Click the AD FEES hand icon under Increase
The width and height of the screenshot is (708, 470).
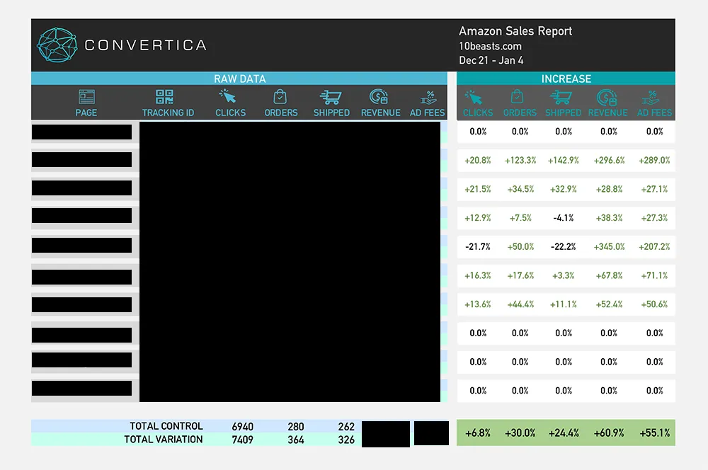(x=651, y=98)
